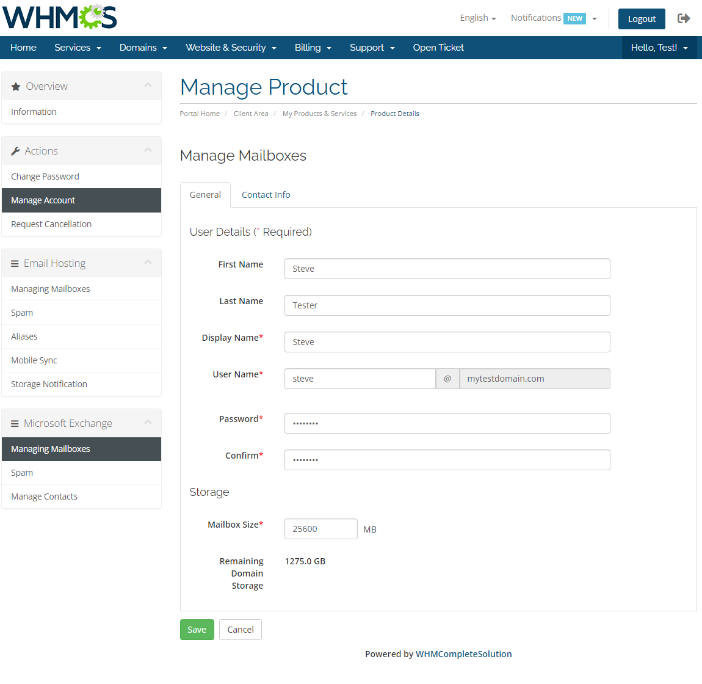Open Information in Overview panel
The width and height of the screenshot is (702, 684).
coord(81,112)
